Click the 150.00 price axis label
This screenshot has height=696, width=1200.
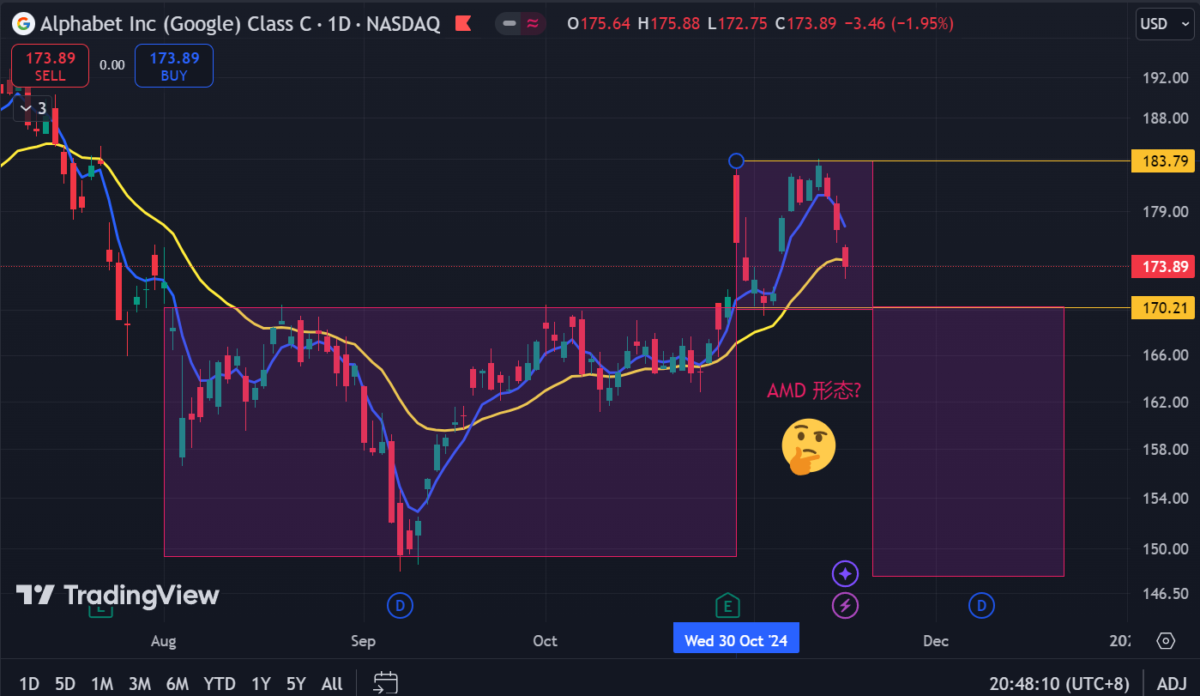[1167, 549]
